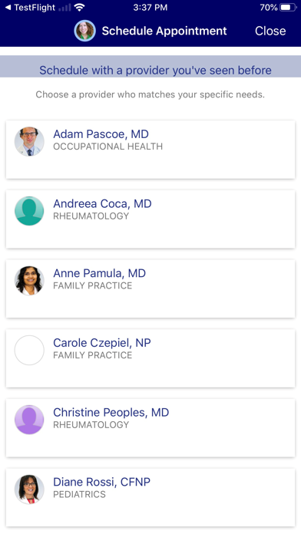Tap Diane Rossi's profile photo
The image size is (301, 534).
coord(29,489)
